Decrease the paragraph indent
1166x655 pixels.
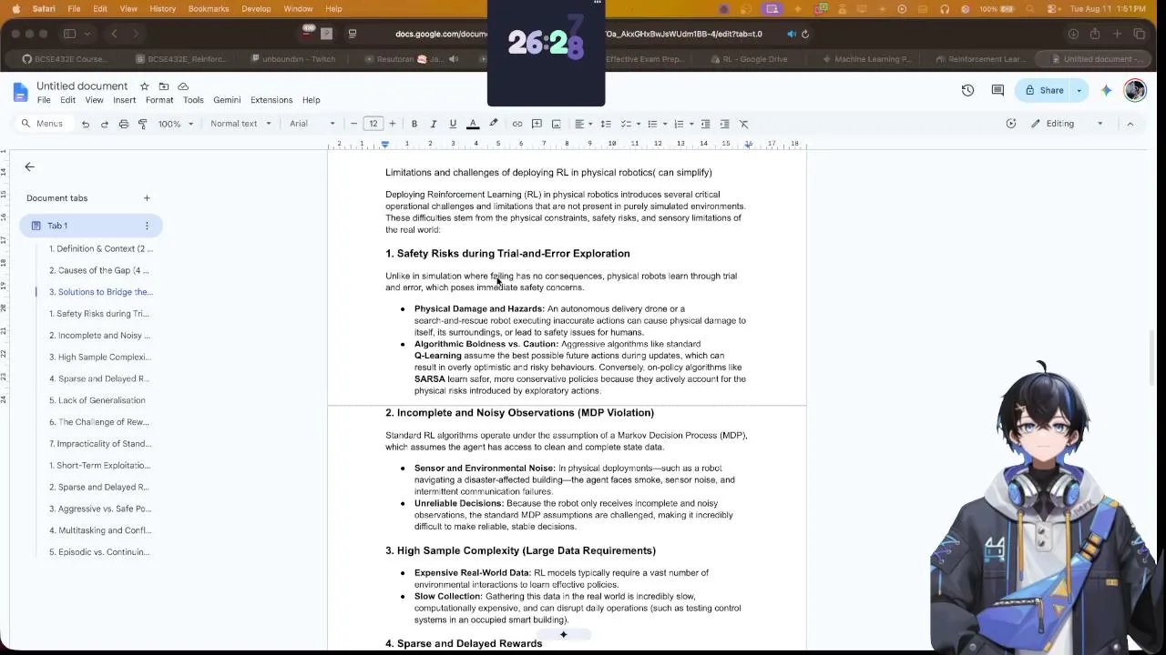tap(705, 124)
